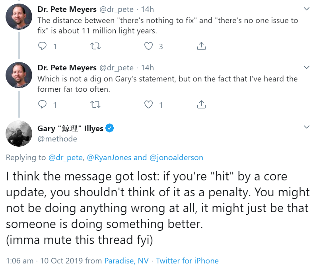The width and height of the screenshot is (317, 271).
Task: Share the first Dr. Pete tweet
Action: point(201,46)
